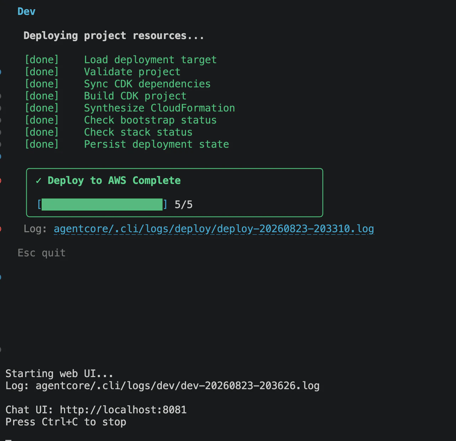
Task: Select the Synthesize CloudFormation step
Action: pos(159,108)
